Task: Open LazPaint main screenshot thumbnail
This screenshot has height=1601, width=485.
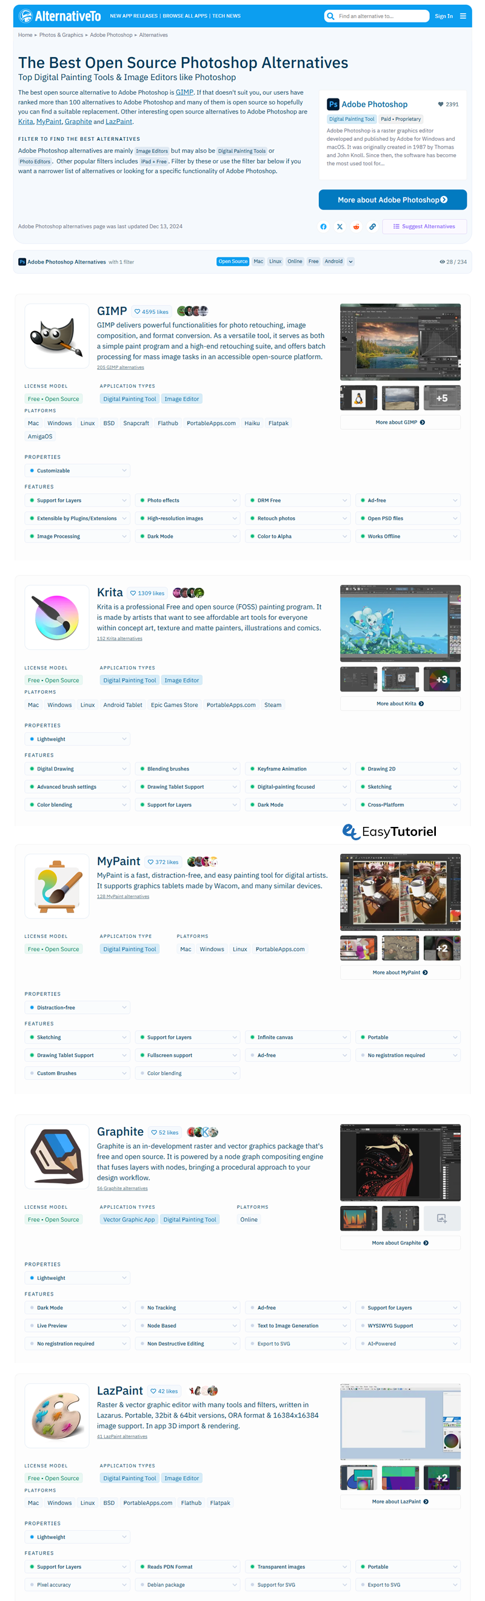Action: 400,1421
